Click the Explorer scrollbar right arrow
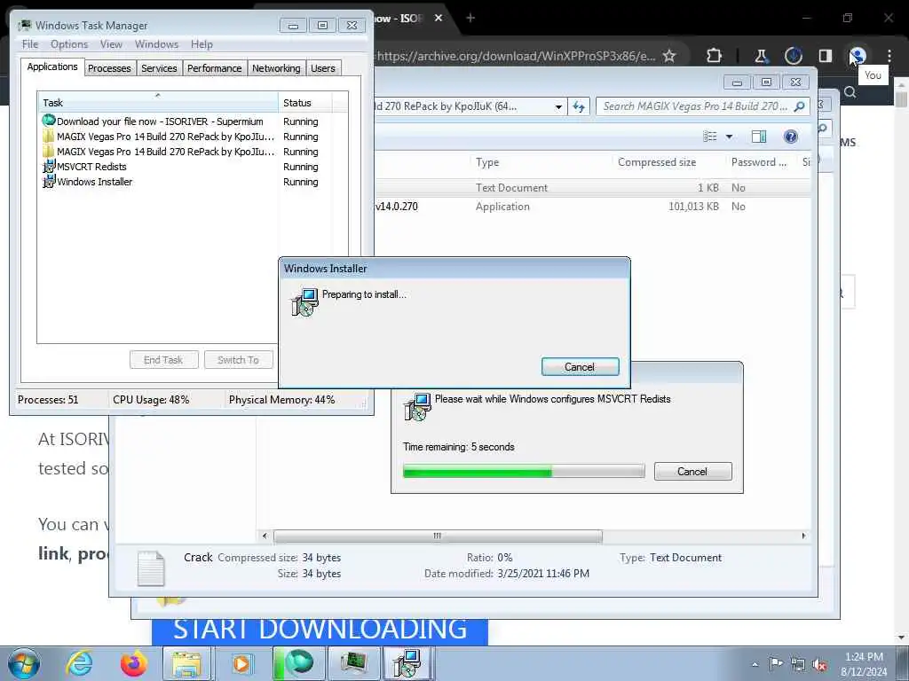 [x=803, y=536]
